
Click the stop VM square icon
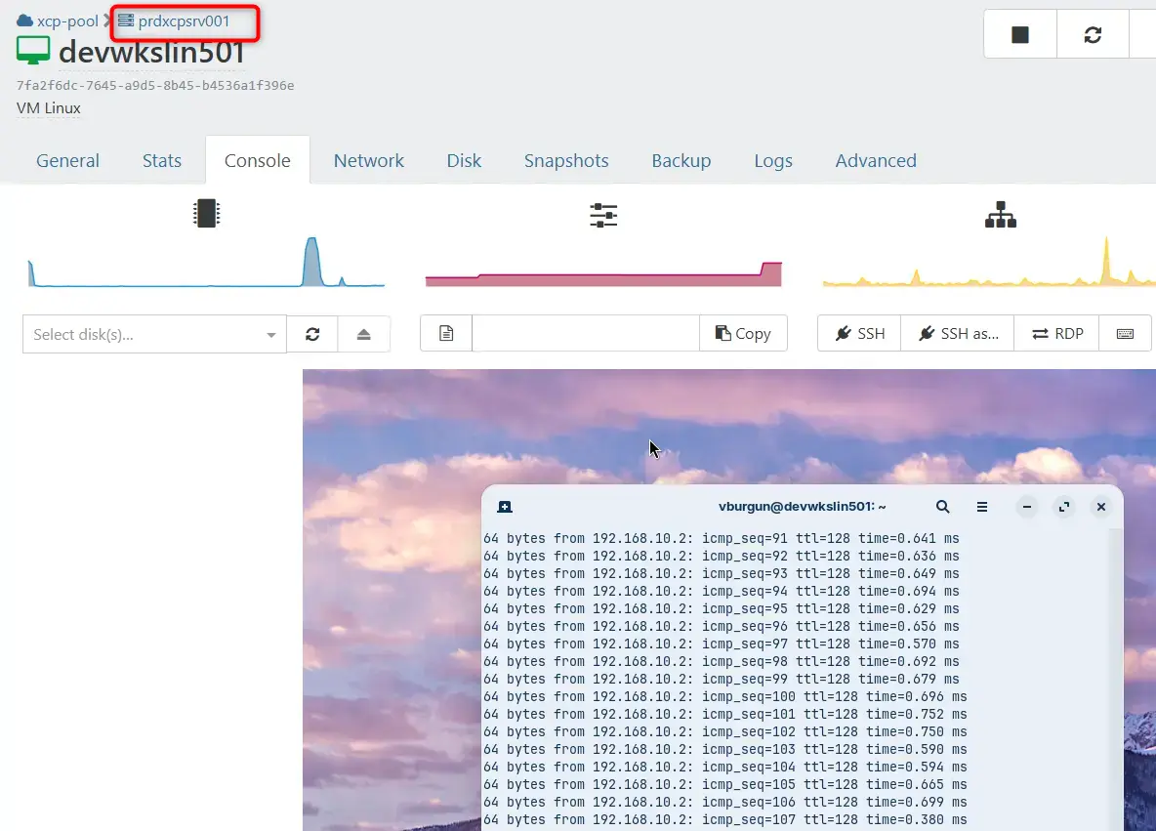coord(1020,35)
